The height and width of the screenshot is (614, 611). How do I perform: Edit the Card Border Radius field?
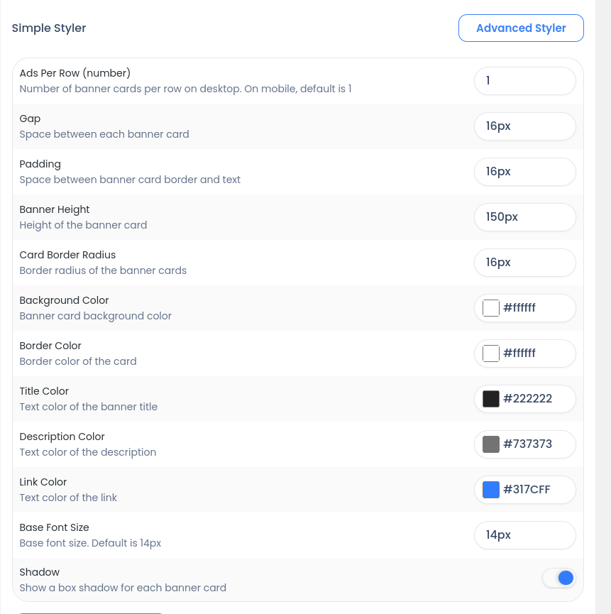click(x=524, y=263)
